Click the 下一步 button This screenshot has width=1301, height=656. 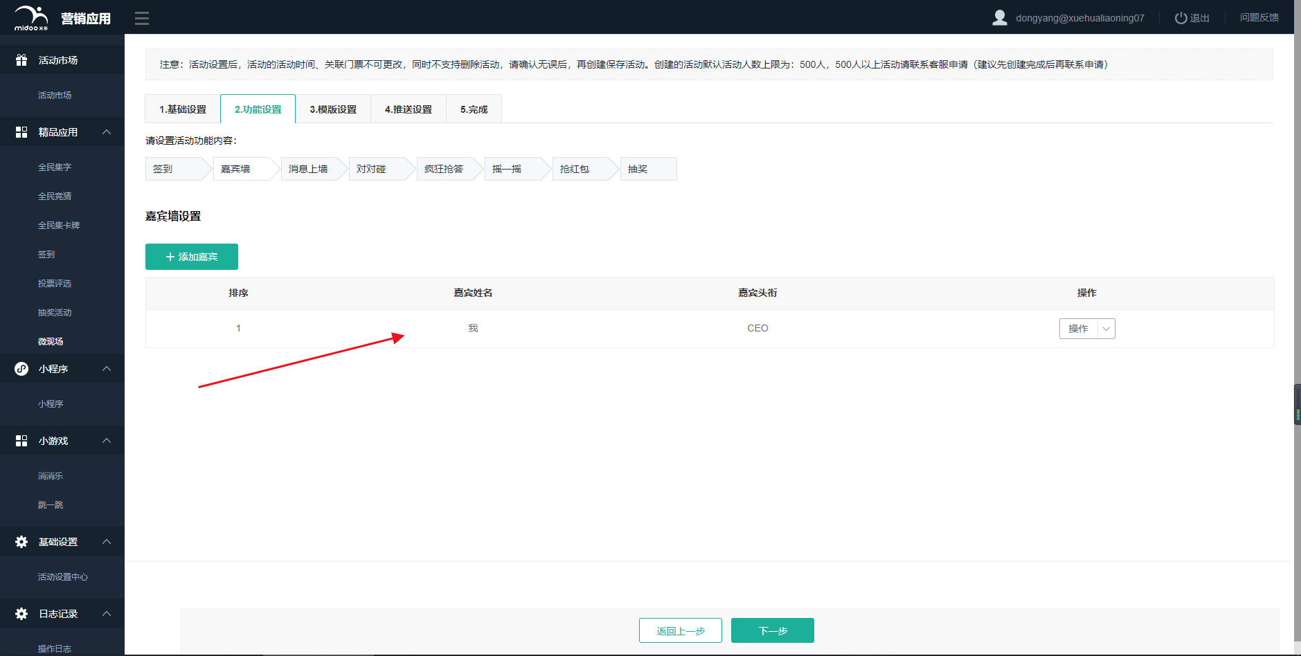click(x=773, y=630)
